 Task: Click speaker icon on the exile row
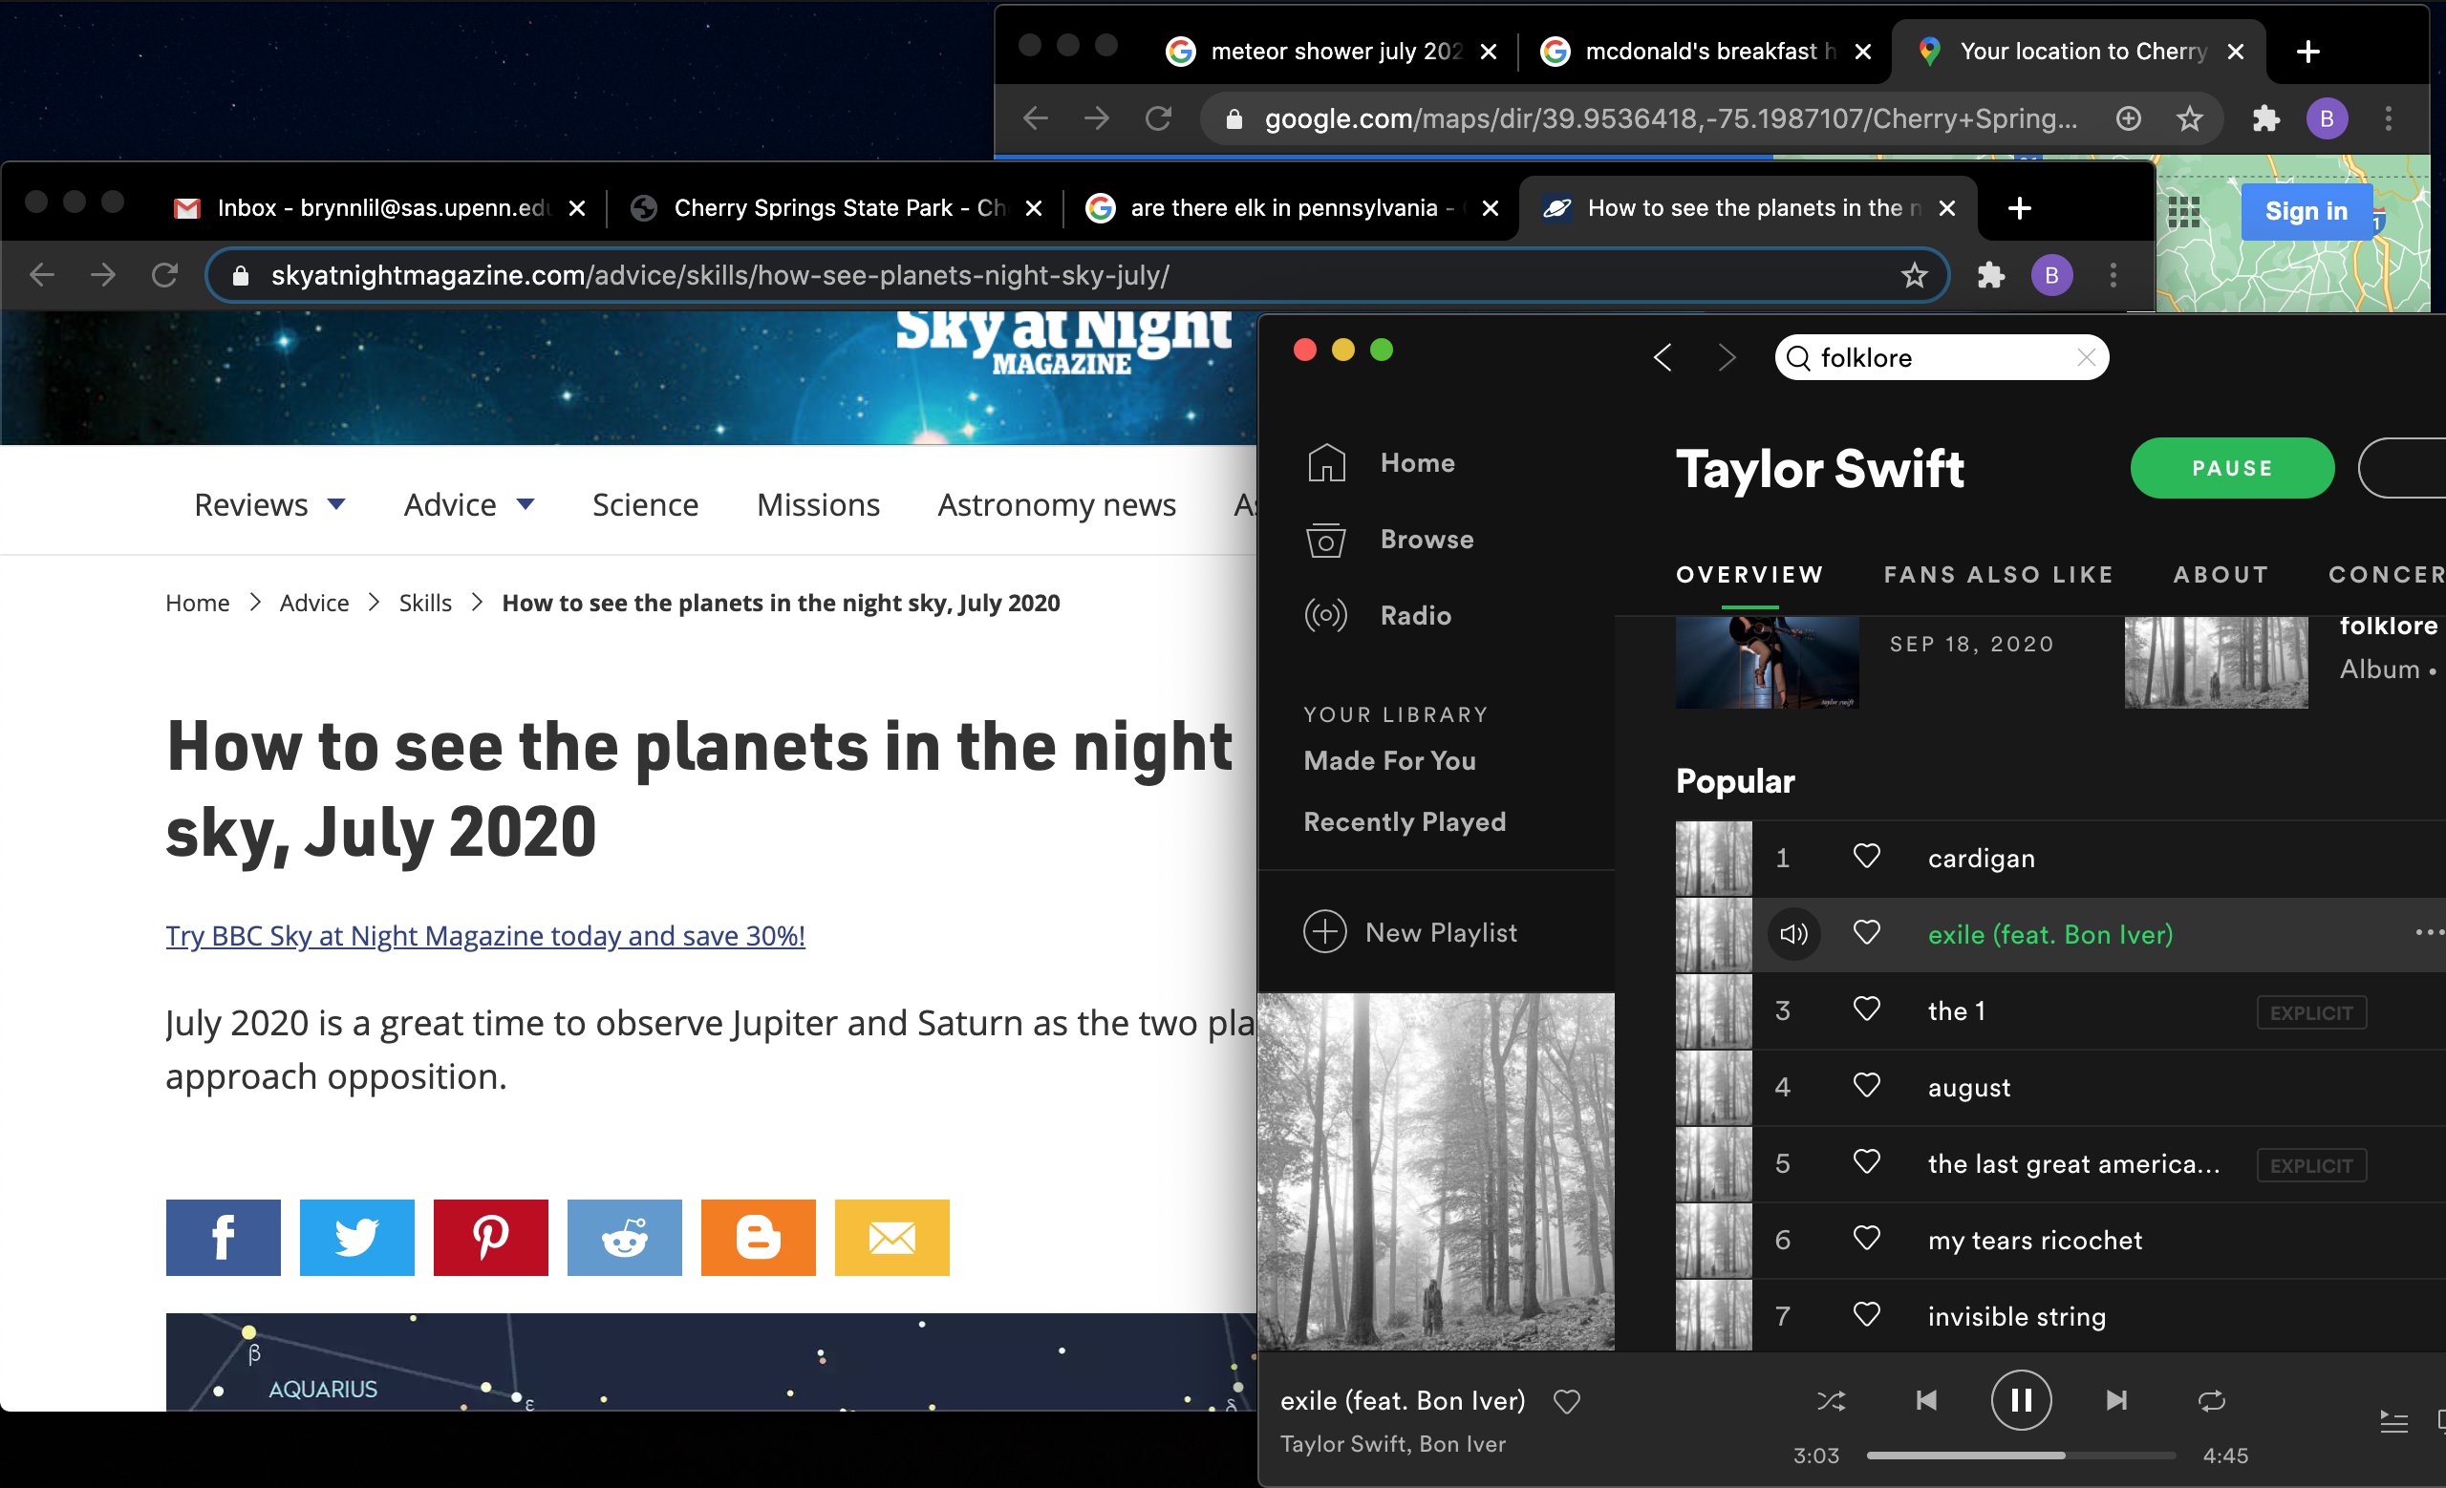point(1793,933)
